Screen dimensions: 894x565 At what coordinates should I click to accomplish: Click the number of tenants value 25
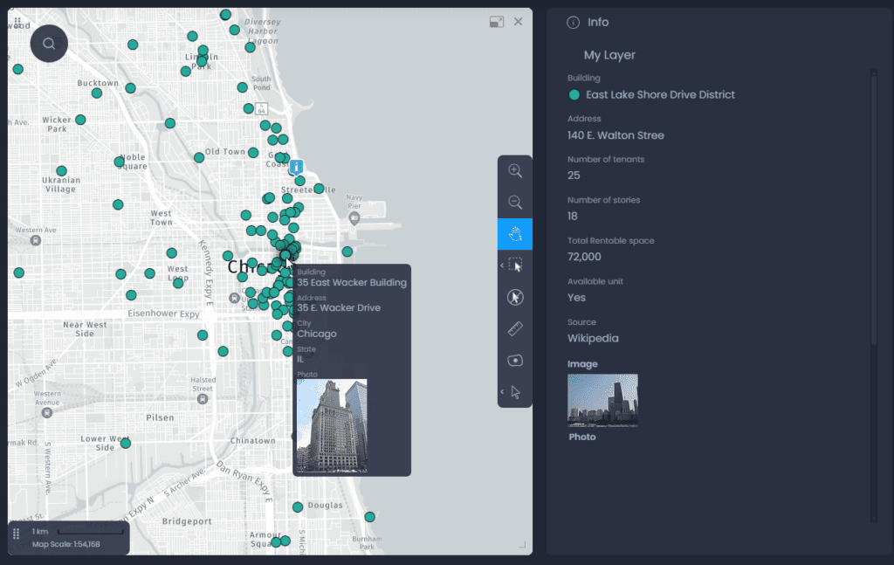pos(574,176)
